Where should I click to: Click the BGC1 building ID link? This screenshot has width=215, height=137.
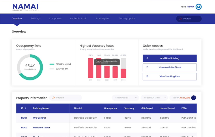pos(24,118)
